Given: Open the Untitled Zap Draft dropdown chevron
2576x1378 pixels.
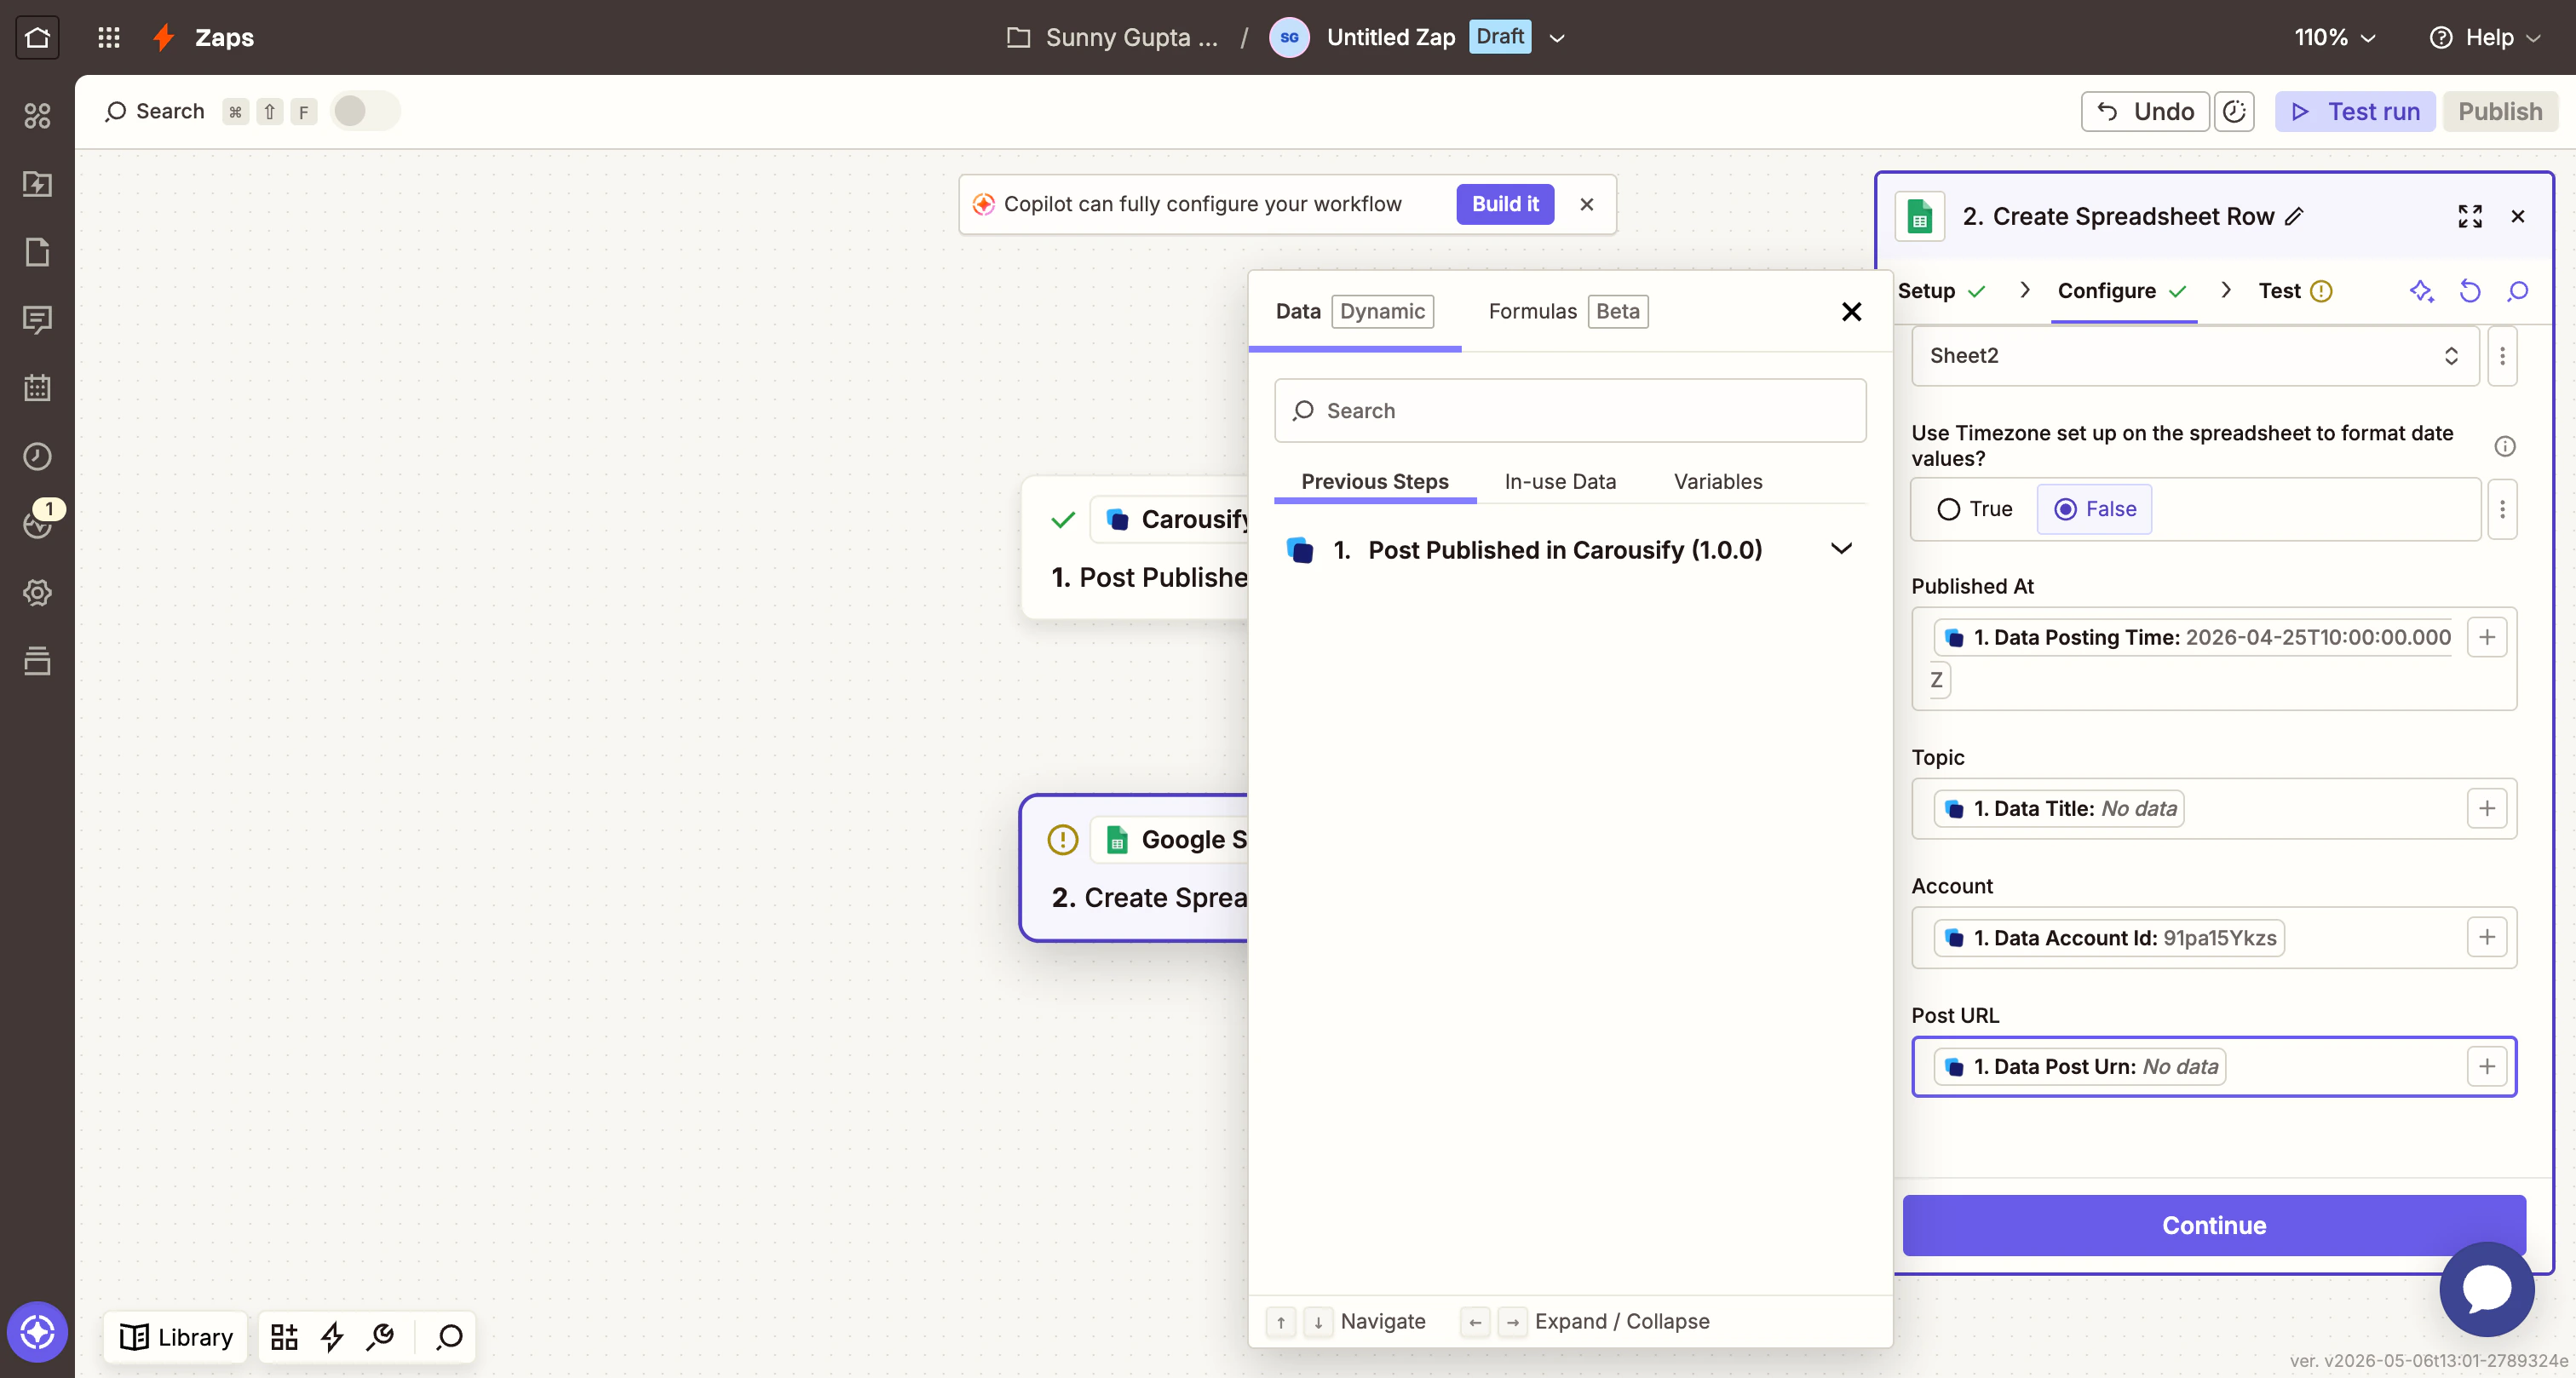Looking at the screenshot, I should (x=1556, y=38).
